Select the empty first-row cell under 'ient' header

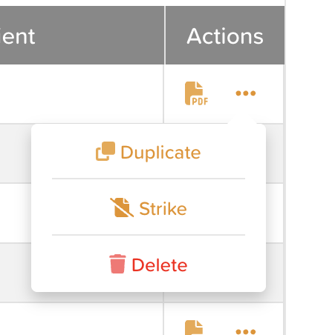coord(82,94)
